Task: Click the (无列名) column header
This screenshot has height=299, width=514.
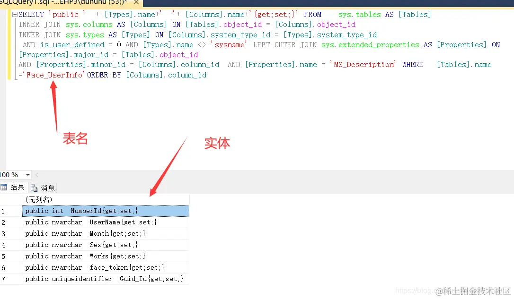Action: point(106,199)
